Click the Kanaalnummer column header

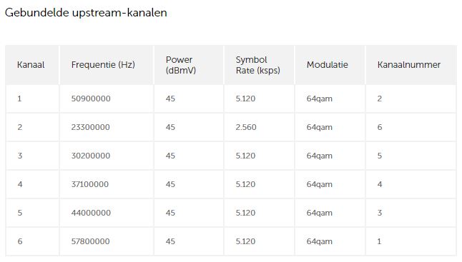click(409, 65)
